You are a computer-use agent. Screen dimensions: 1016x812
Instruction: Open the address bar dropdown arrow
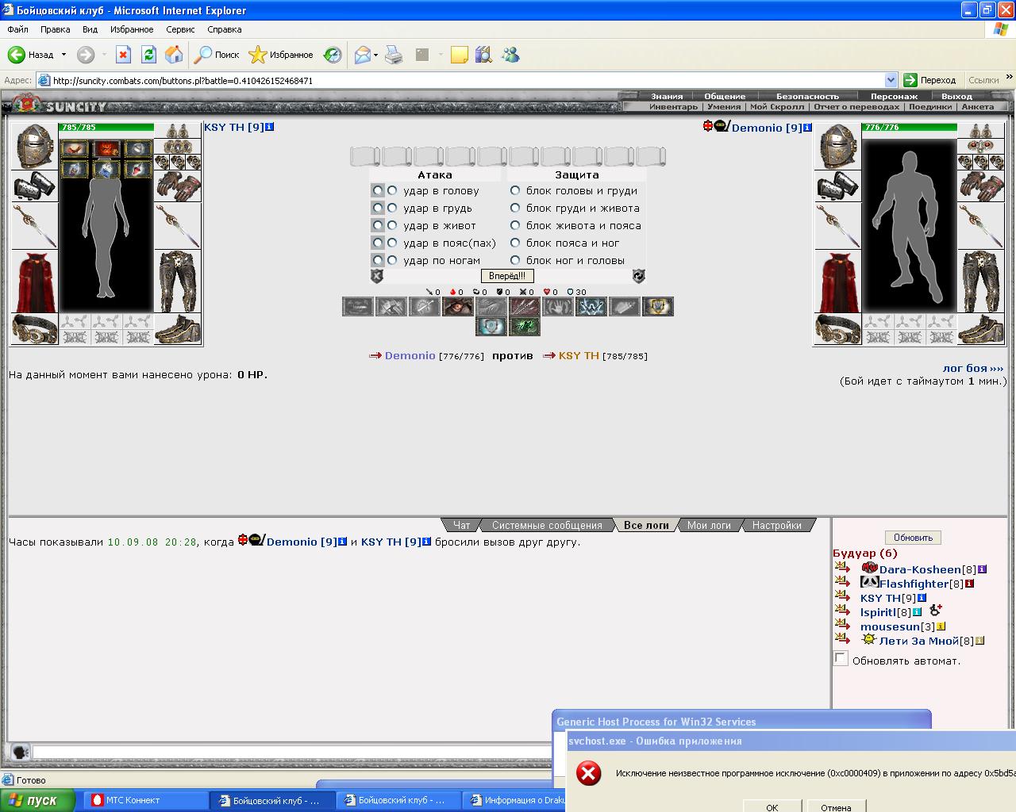(x=891, y=80)
